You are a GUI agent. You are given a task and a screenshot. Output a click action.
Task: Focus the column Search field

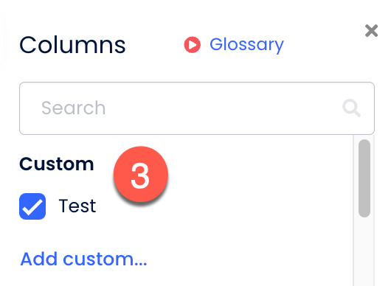point(197,108)
